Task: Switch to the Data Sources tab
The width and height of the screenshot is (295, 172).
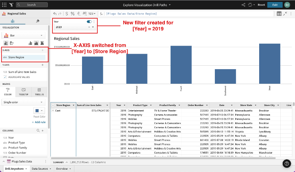Action: pyautogui.click(x=41, y=169)
